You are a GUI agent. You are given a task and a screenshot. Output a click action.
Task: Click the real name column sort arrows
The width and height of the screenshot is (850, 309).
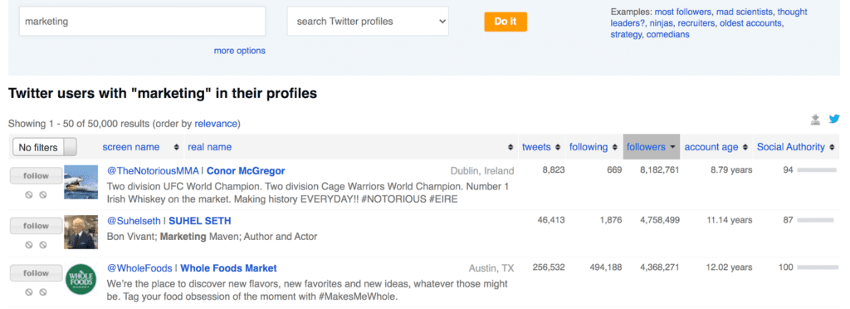pyautogui.click(x=510, y=148)
